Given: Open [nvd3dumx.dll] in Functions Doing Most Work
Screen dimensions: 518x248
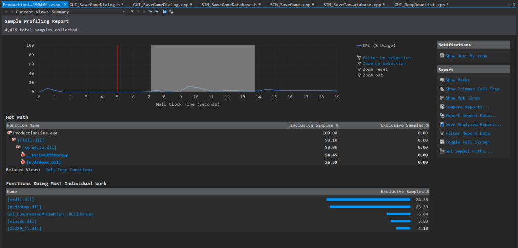Looking at the screenshot, I should point(24,207).
